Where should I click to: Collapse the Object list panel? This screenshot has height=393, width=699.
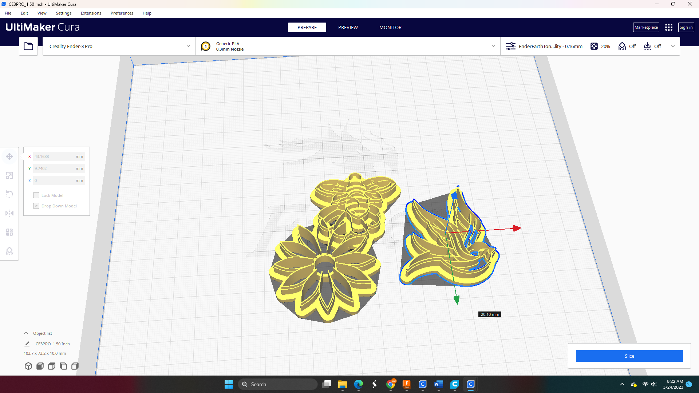[x=26, y=333]
